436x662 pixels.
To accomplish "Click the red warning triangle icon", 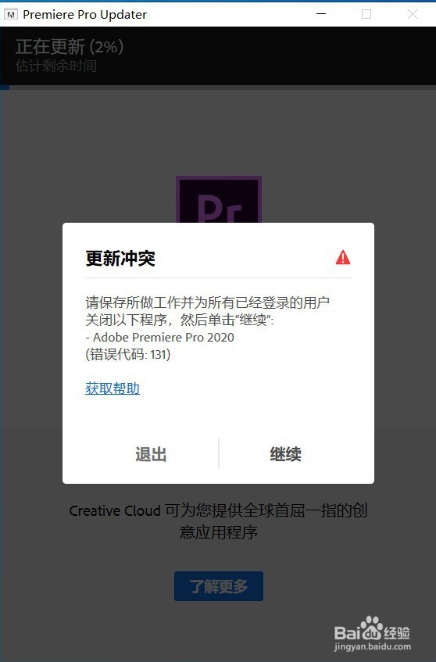I will (343, 257).
